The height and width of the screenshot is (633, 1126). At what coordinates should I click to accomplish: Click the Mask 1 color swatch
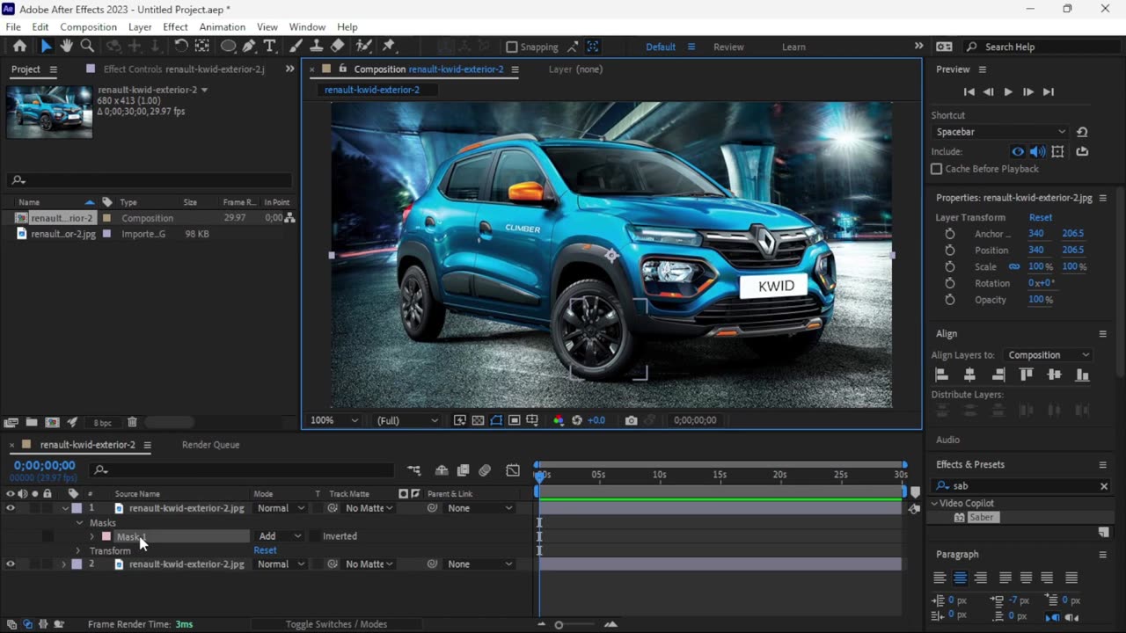106,536
